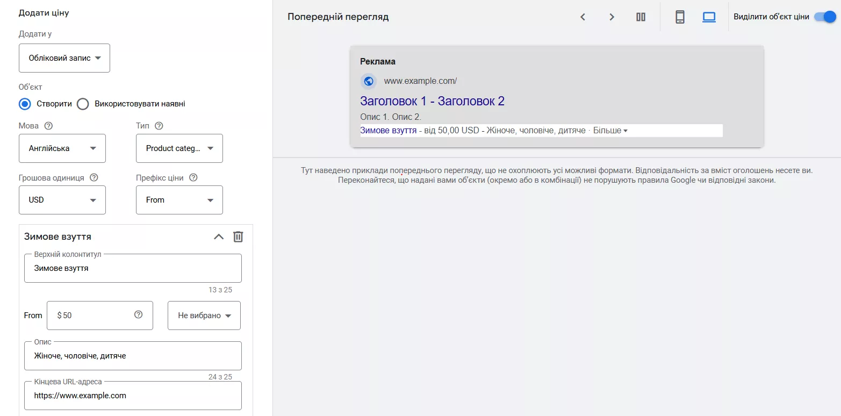Collapse the "Зимове взуття" price card
The width and height of the screenshot is (841, 416).
pyautogui.click(x=218, y=236)
